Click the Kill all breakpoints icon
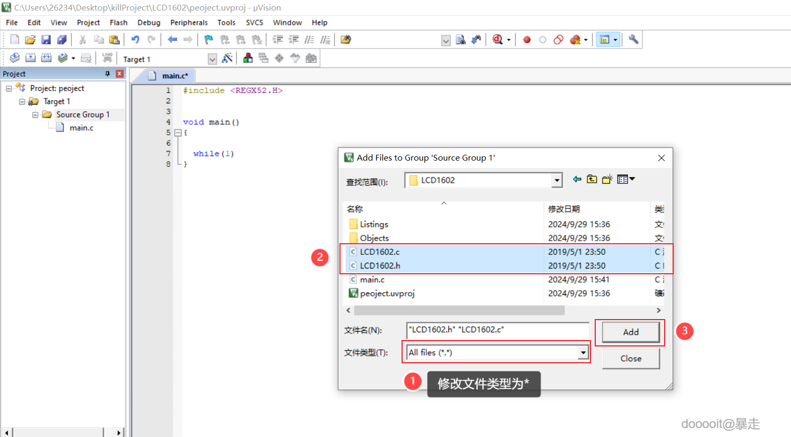This screenshot has height=437, width=791. pos(575,39)
